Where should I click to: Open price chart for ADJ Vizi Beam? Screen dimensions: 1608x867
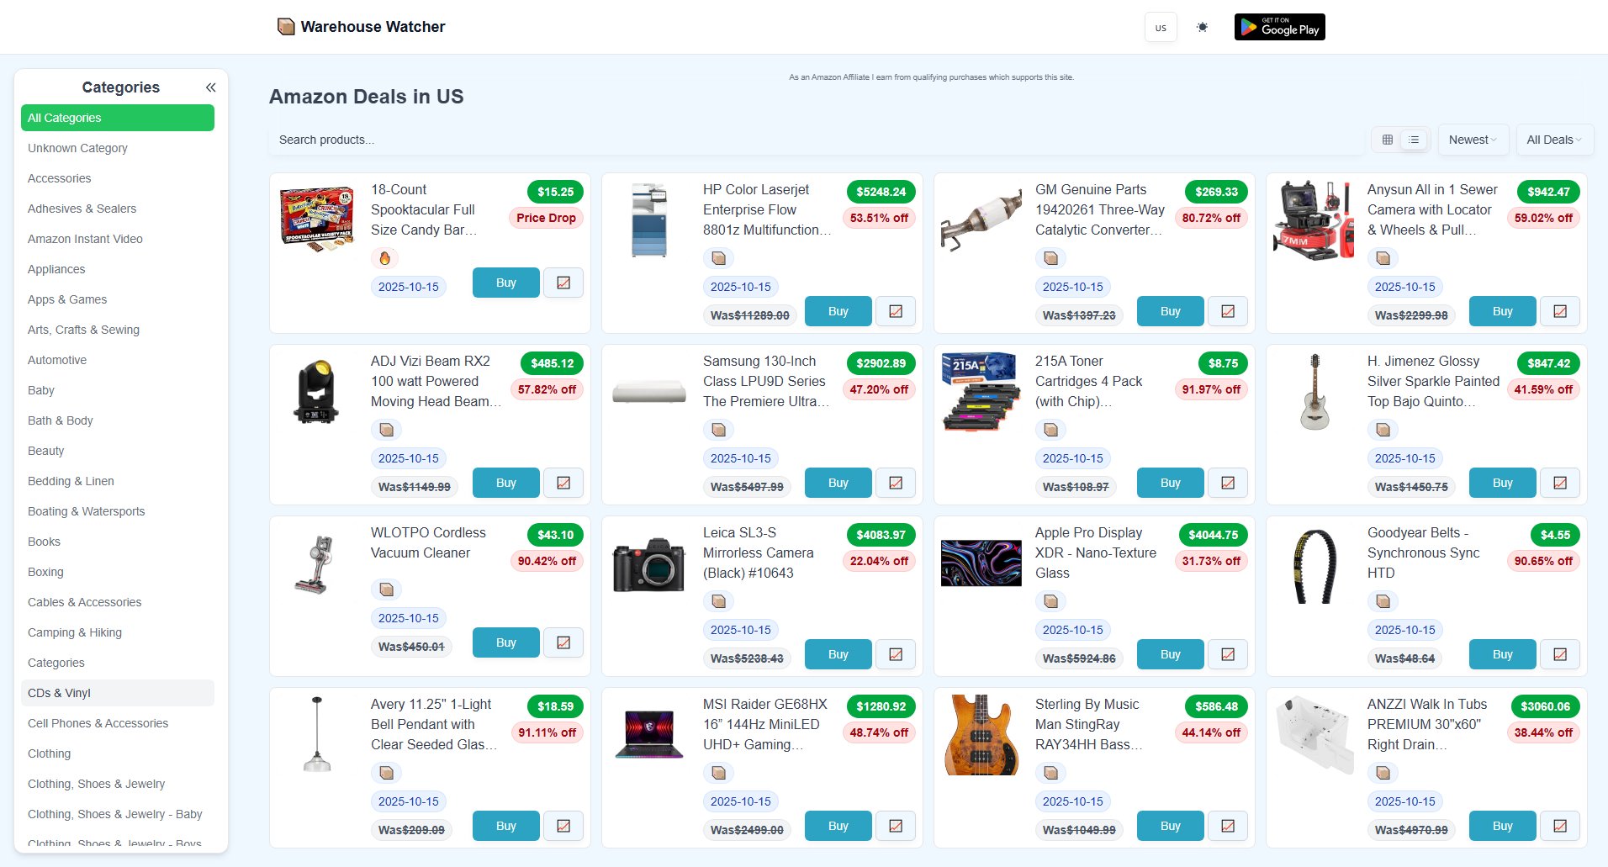click(x=563, y=483)
